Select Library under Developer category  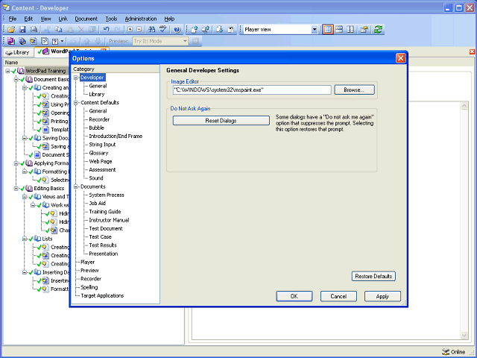[x=97, y=95]
